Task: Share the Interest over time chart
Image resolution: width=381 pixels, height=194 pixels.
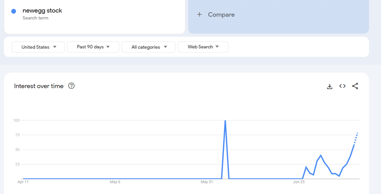Action: [x=355, y=86]
